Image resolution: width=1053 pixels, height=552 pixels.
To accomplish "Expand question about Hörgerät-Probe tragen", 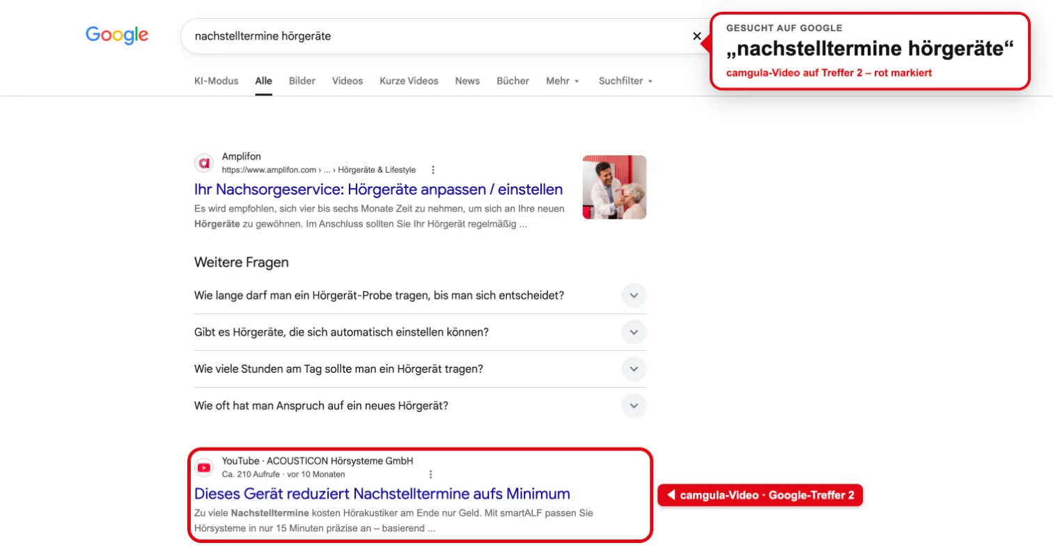I will pyautogui.click(x=420, y=295).
